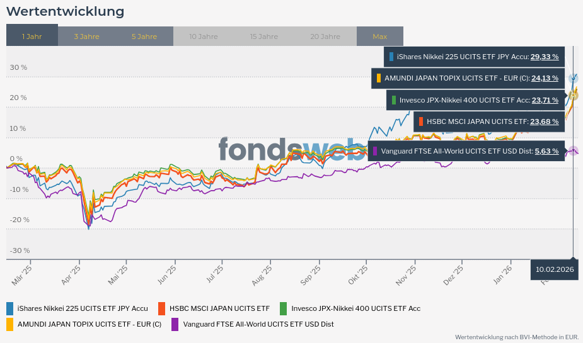
Task: Click the Okt '25 axis label
Action: (x=358, y=275)
